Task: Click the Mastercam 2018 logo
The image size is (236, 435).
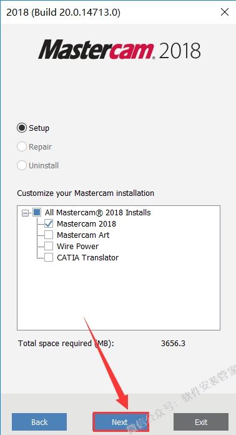Action: pos(119,49)
